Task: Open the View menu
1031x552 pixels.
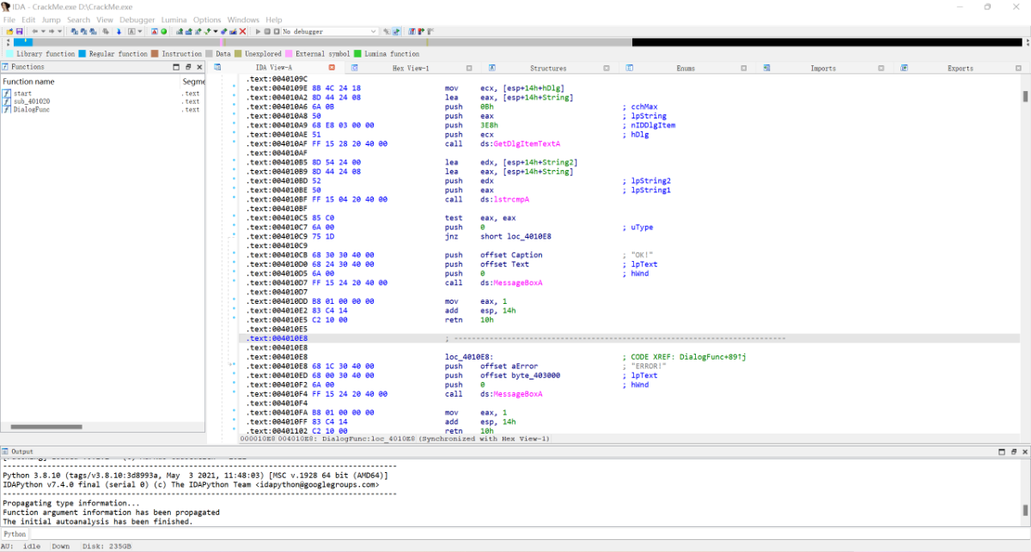Action: point(105,20)
